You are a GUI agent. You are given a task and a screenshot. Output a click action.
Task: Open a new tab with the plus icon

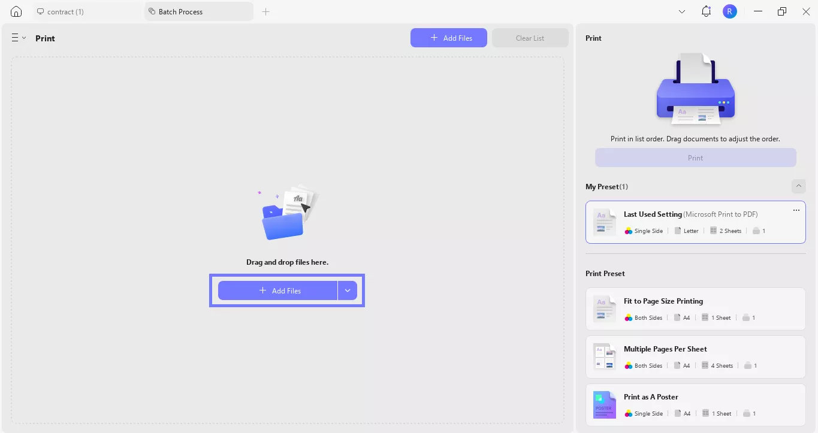tap(266, 11)
